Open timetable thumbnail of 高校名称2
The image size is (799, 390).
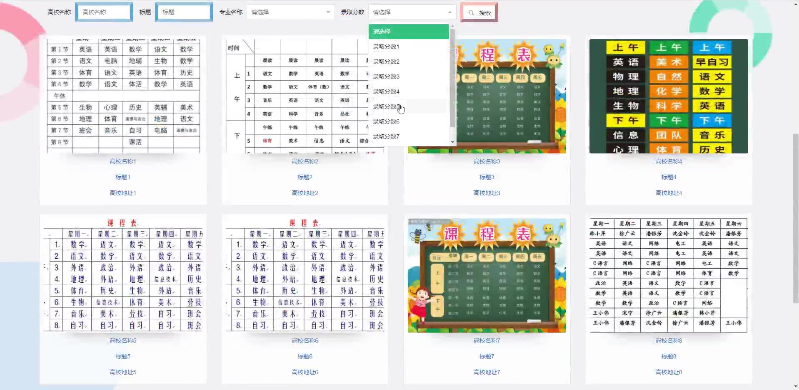click(x=305, y=96)
